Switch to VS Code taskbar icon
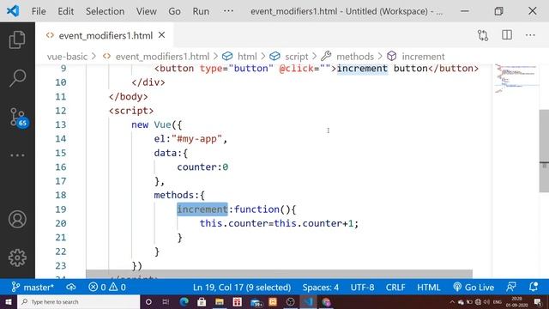This screenshot has width=549, height=309. click(308, 301)
